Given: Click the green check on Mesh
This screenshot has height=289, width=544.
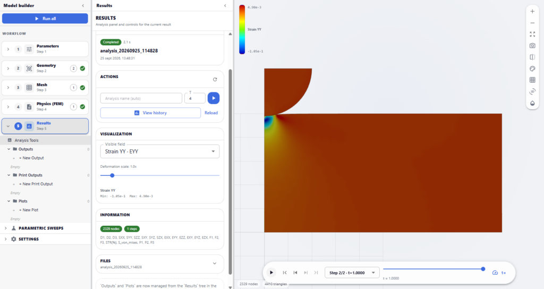Looking at the screenshot, I should (x=82, y=88).
